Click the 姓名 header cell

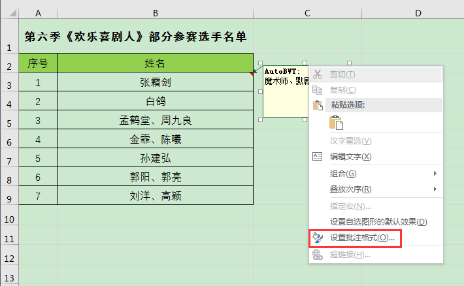155,63
